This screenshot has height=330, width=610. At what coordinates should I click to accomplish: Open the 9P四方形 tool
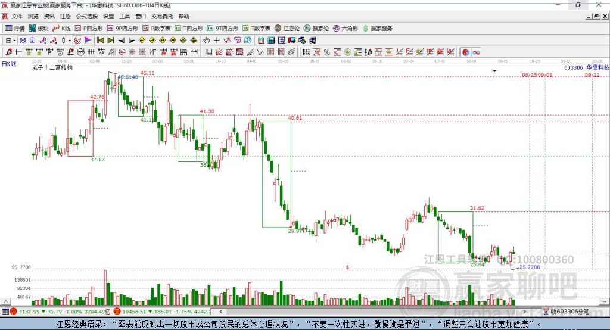click(x=123, y=29)
